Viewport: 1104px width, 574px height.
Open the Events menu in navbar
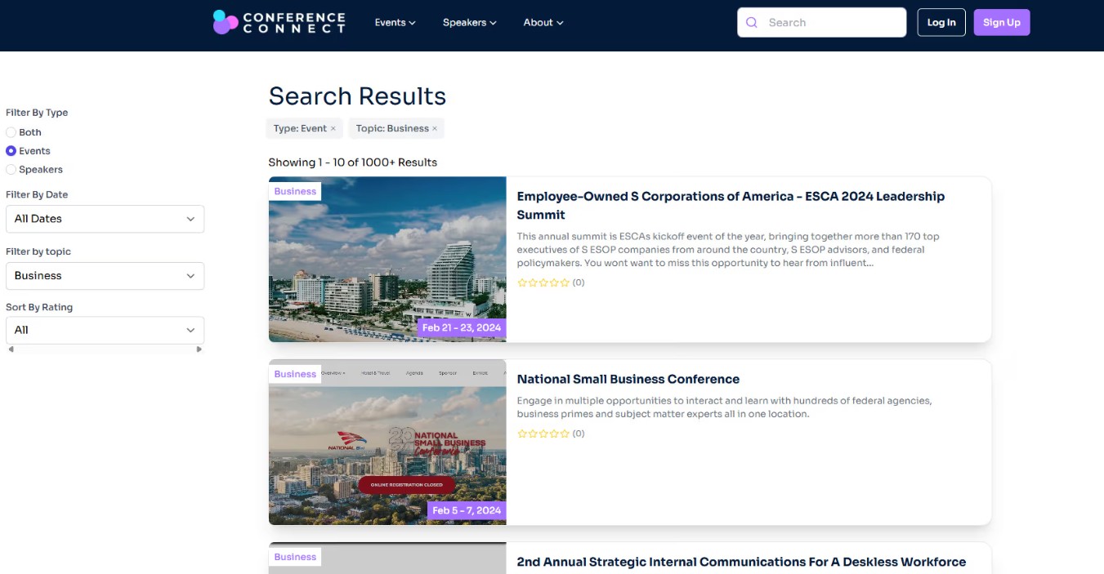[x=395, y=23]
